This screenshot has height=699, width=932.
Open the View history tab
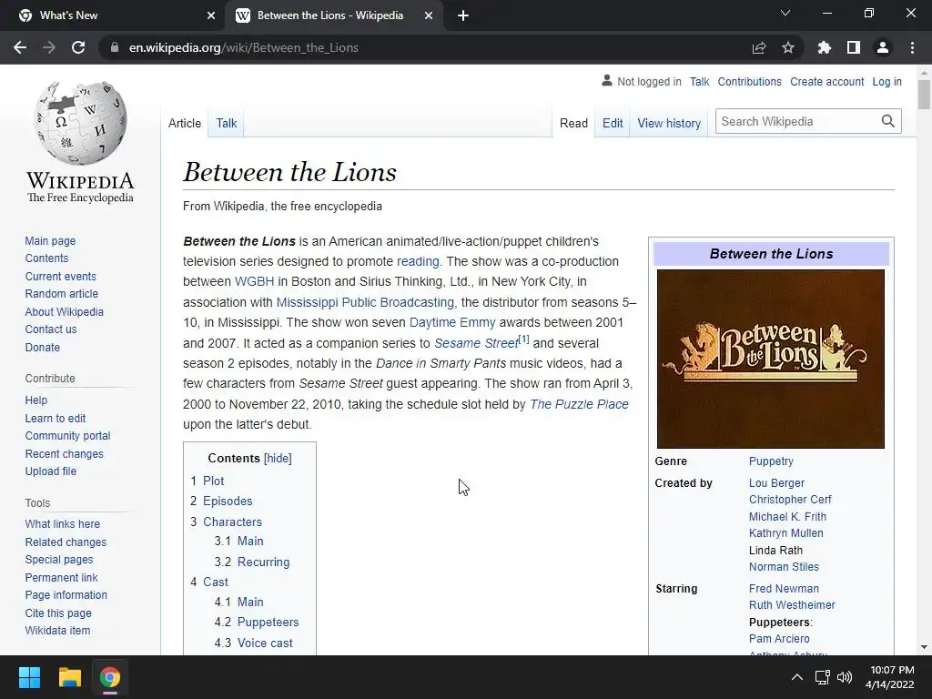[x=669, y=123]
